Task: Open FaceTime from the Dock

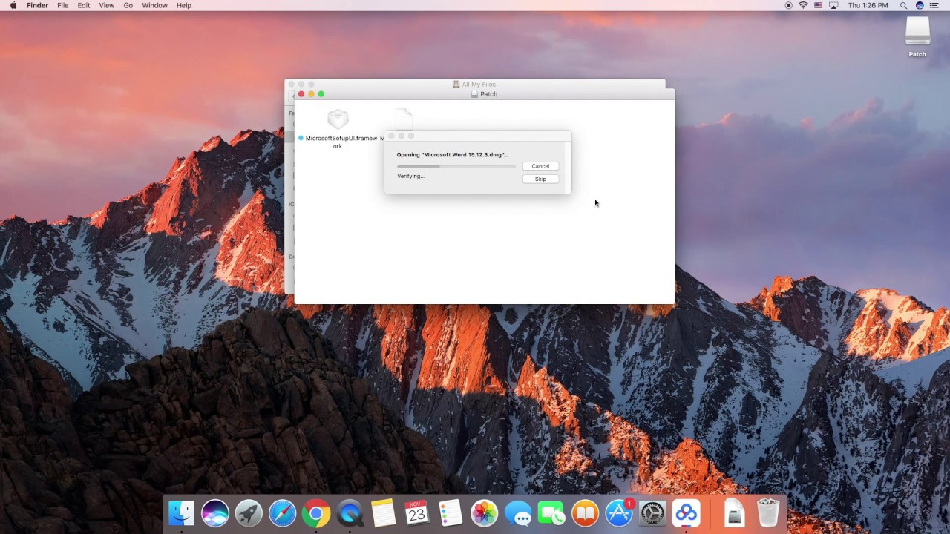Action: (x=551, y=513)
